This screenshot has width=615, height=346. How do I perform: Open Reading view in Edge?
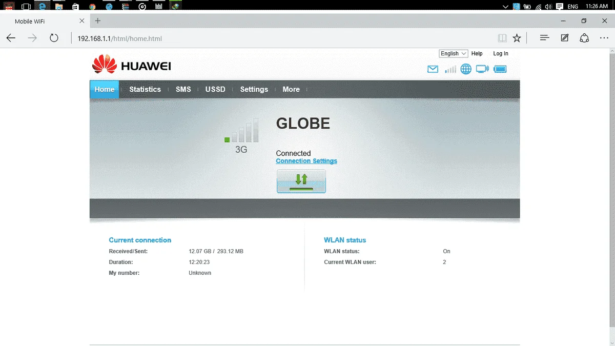coord(502,38)
